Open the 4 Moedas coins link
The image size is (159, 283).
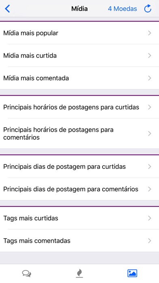(x=122, y=9)
